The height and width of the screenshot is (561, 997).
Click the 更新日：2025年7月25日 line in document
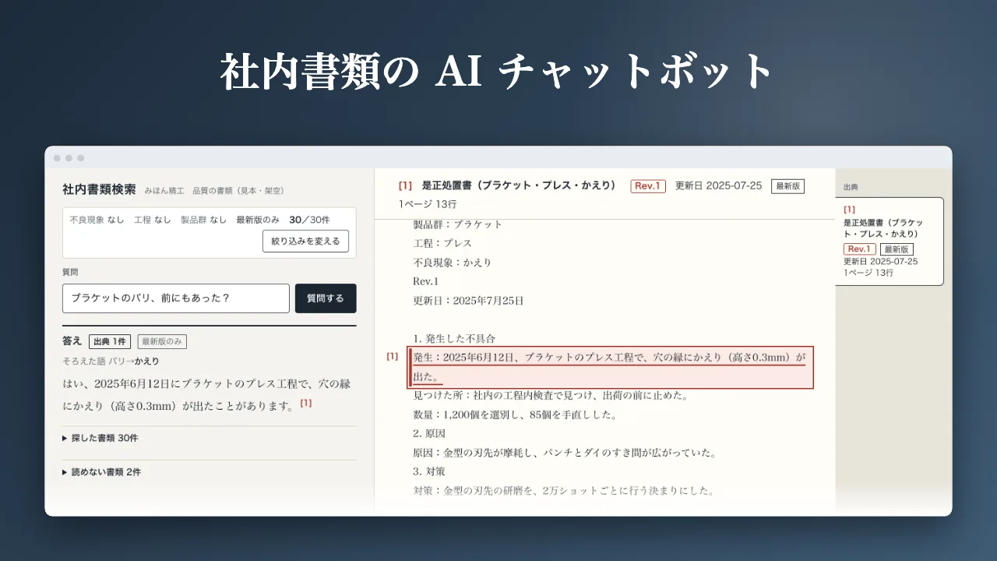(468, 301)
